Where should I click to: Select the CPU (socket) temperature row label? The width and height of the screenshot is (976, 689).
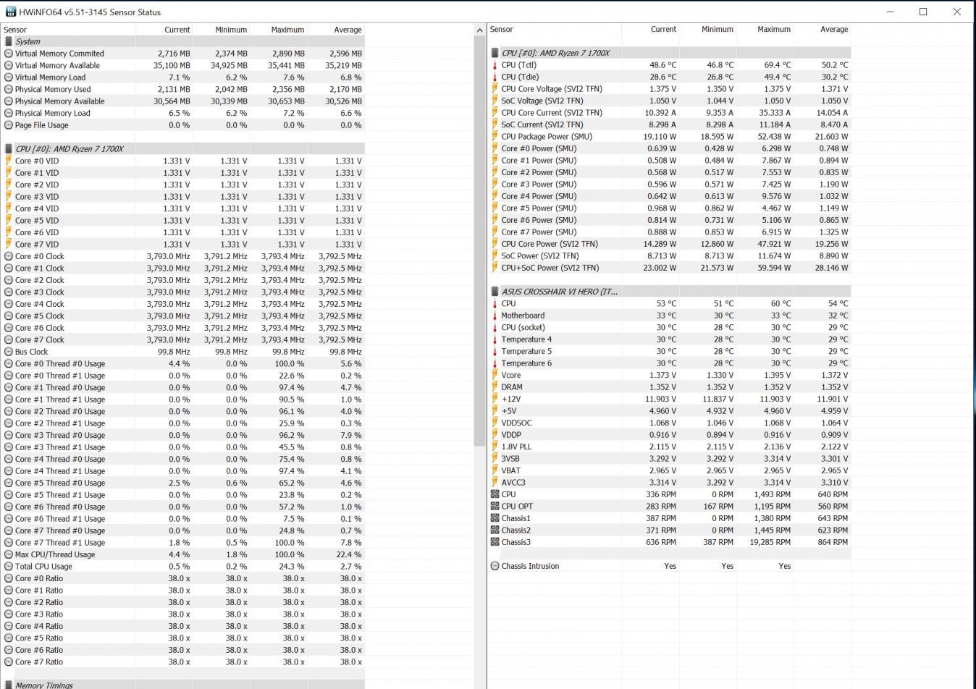pyautogui.click(x=523, y=327)
